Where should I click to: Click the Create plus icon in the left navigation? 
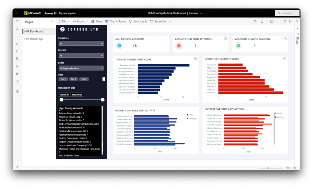[x=17, y=36]
